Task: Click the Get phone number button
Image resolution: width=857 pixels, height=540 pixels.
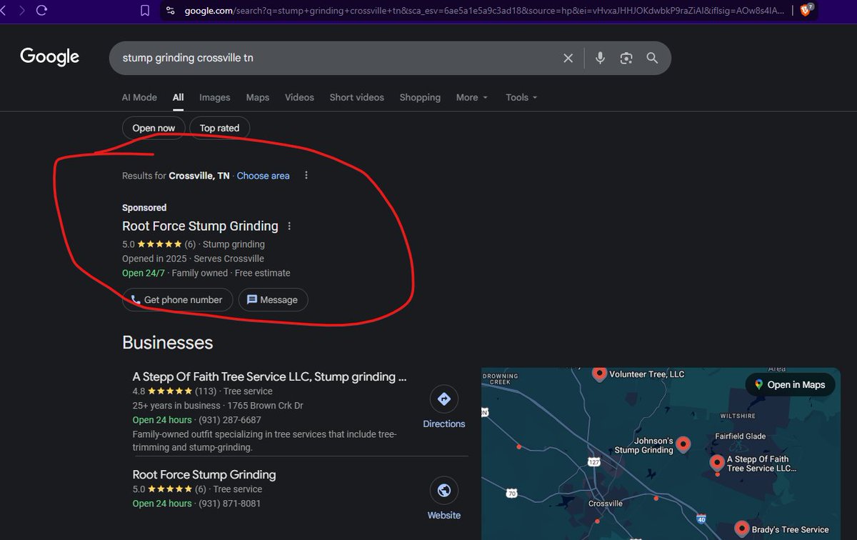Action: click(x=177, y=299)
